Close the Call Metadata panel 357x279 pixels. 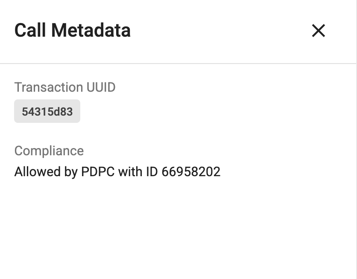click(x=318, y=31)
